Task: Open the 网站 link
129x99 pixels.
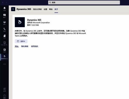Action: (x=17, y=46)
